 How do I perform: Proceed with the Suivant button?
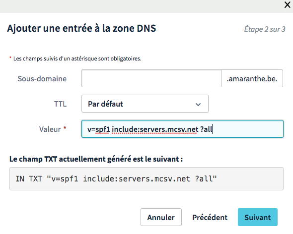(x=258, y=217)
